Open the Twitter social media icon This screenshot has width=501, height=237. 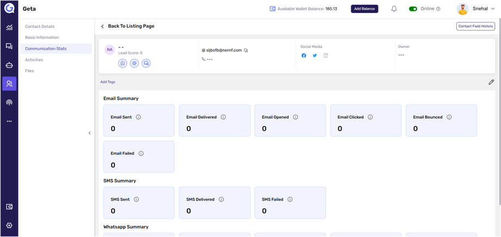315,56
